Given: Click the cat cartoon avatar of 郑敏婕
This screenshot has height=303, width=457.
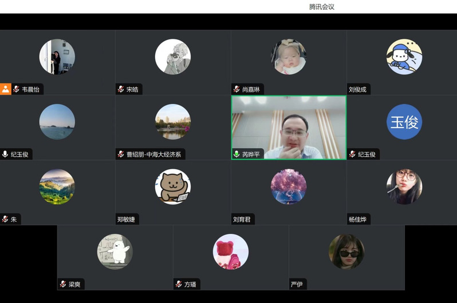Looking at the screenshot, I should tap(173, 186).
